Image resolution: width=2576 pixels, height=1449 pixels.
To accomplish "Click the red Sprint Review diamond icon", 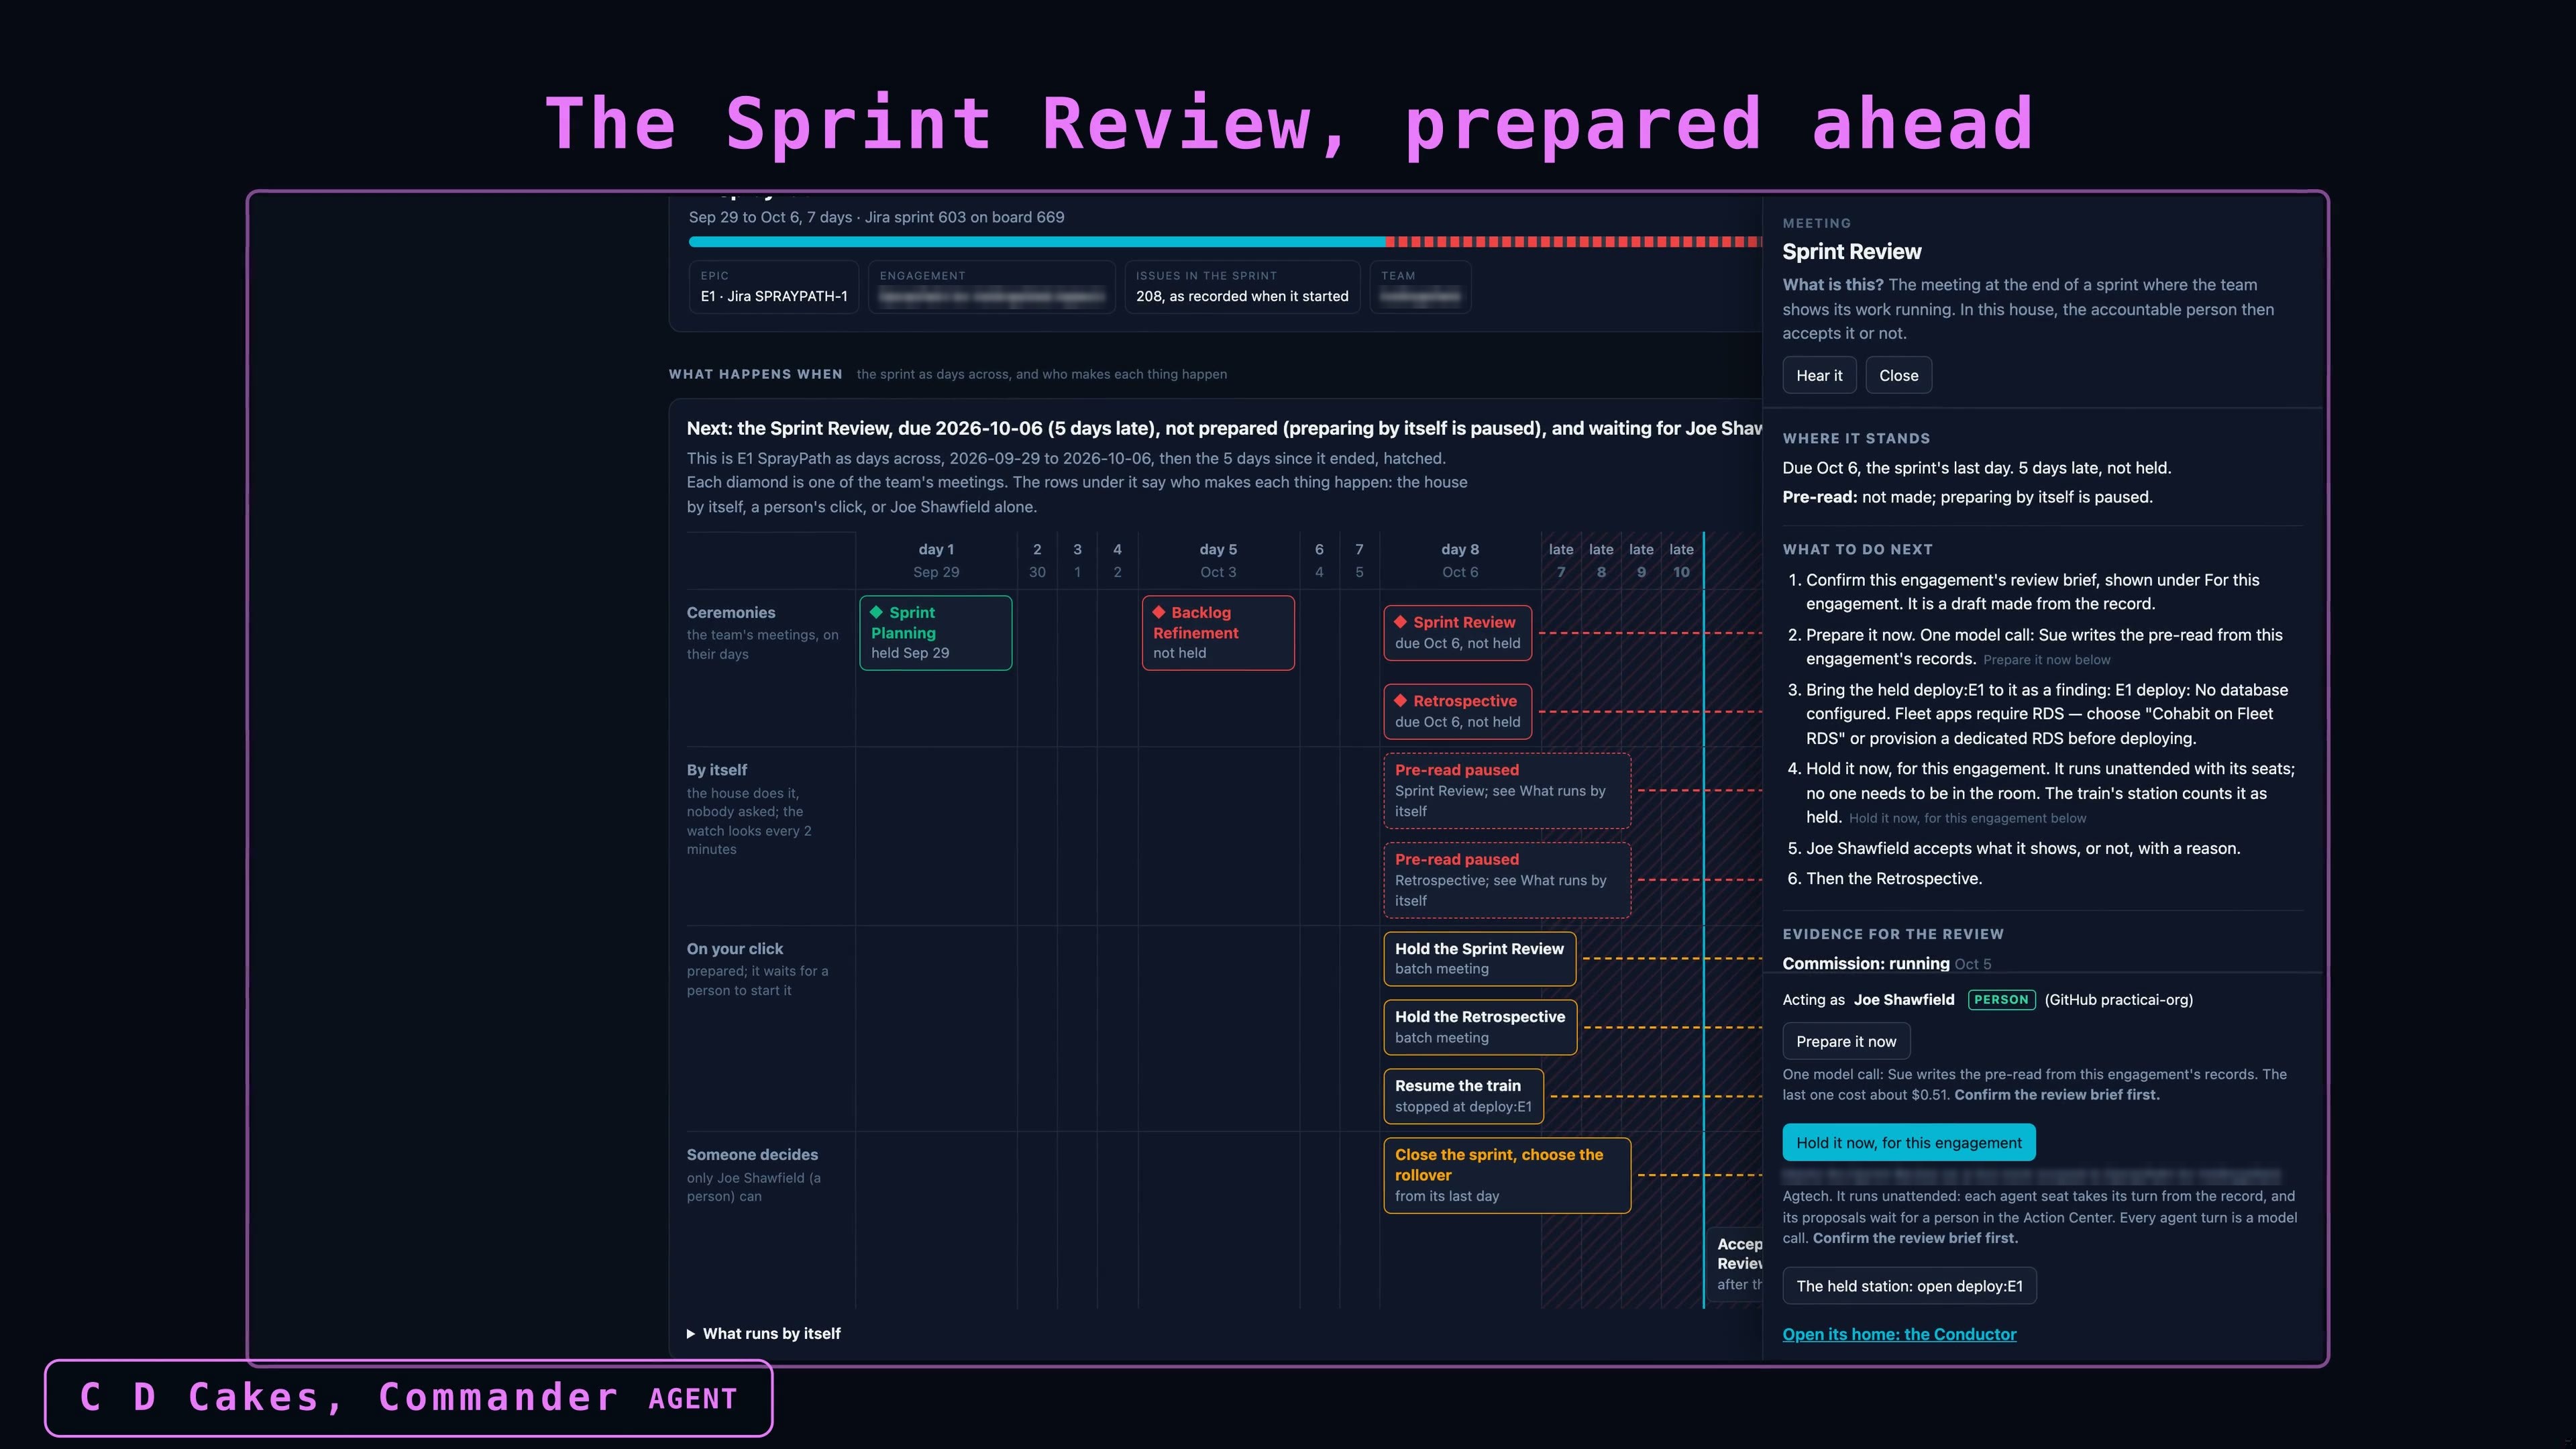I will pyautogui.click(x=1401, y=622).
